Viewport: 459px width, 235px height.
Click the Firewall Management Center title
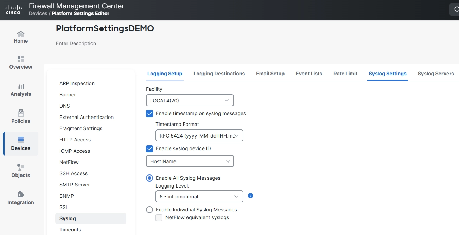[x=76, y=6]
